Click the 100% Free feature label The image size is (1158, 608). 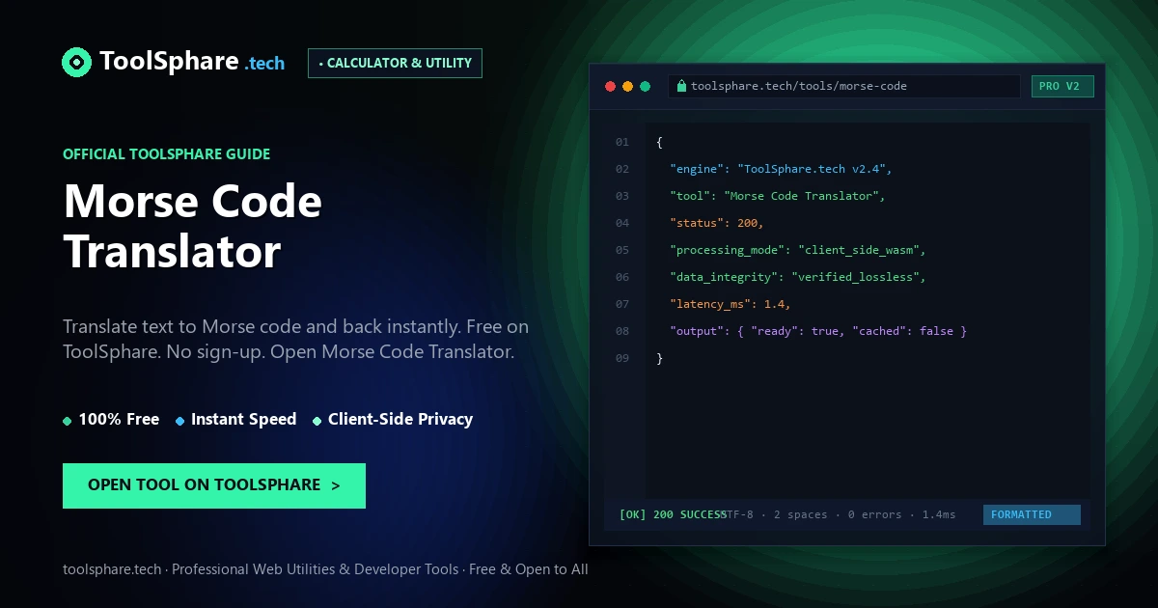coord(119,419)
